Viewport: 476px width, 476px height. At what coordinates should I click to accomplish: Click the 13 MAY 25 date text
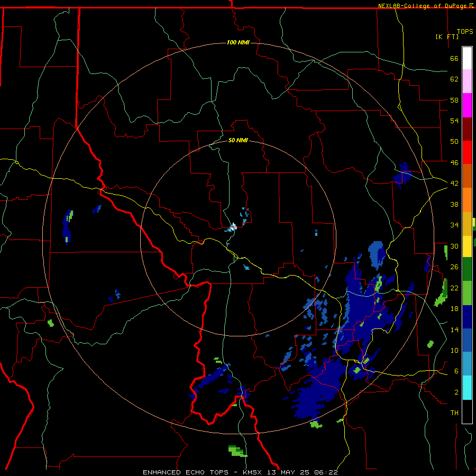[x=289, y=472]
